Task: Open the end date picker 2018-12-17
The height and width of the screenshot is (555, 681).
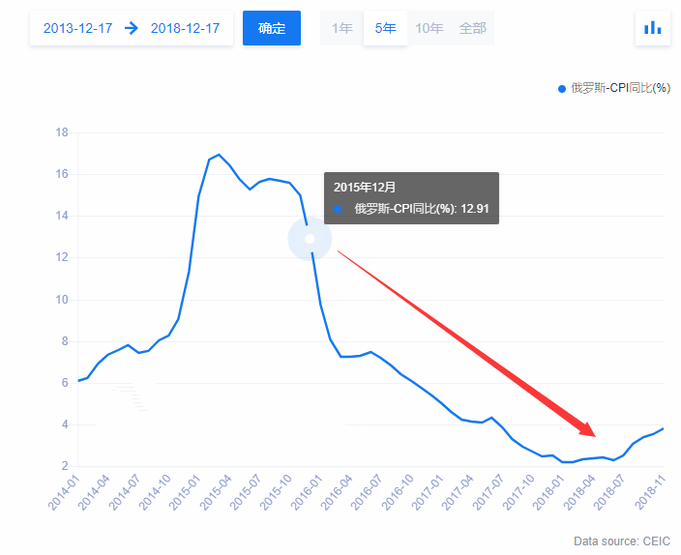Action: [x=186, y=28]
